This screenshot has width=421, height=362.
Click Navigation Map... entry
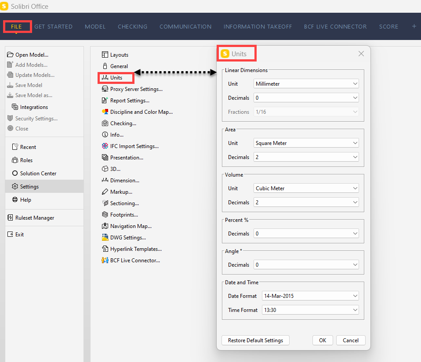131,226
